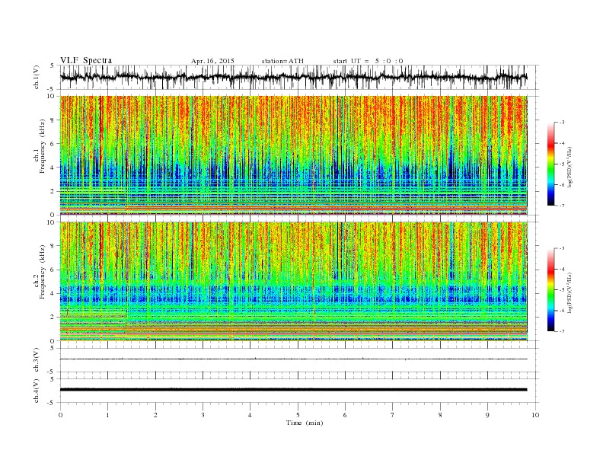Click the "ch.1(V)" waveform axis label
603x466 pixels.
point(37,77)
